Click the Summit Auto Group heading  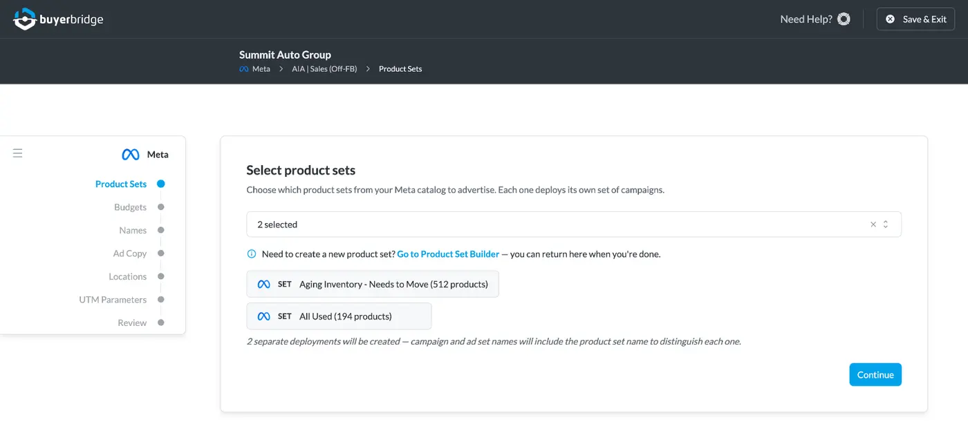tap(285, 55)
